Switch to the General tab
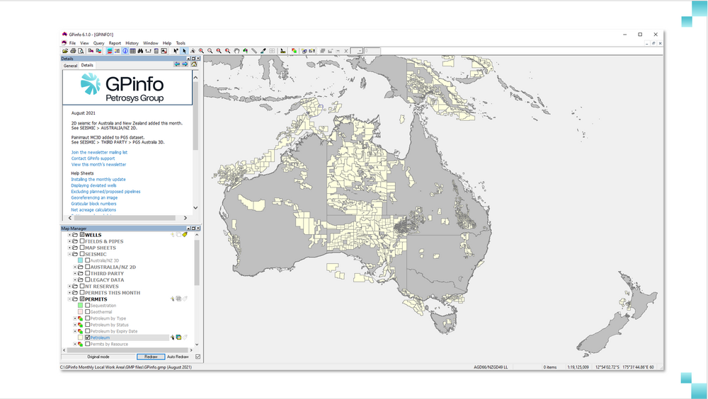Viewport: 708px width, 399px height. click(70, 65)
